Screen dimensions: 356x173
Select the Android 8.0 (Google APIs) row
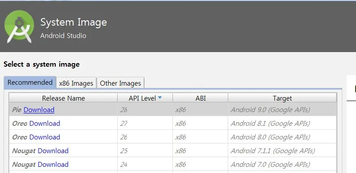pos(173,136)
